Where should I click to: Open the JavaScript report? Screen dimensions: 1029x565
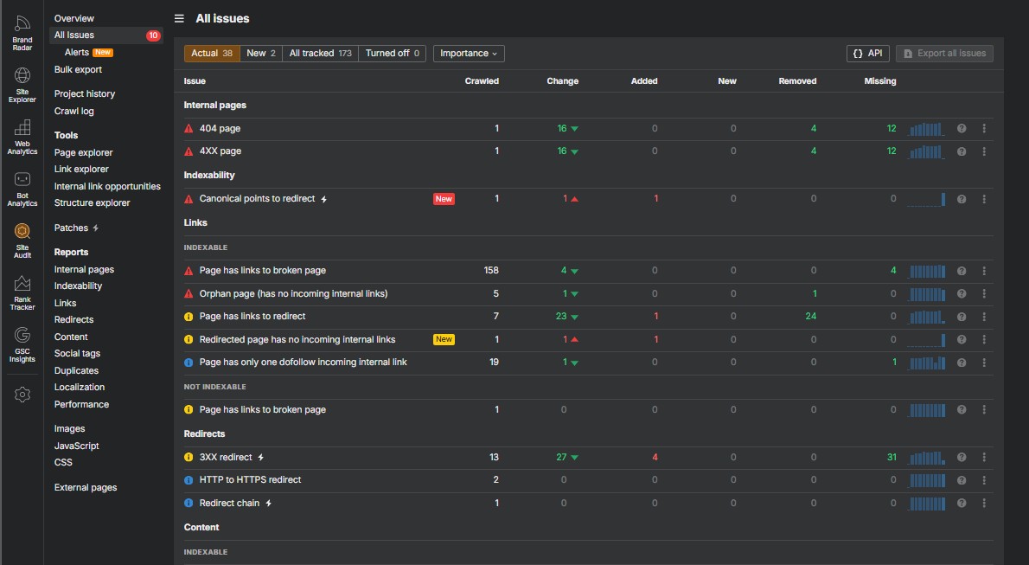tap(76, 446)
